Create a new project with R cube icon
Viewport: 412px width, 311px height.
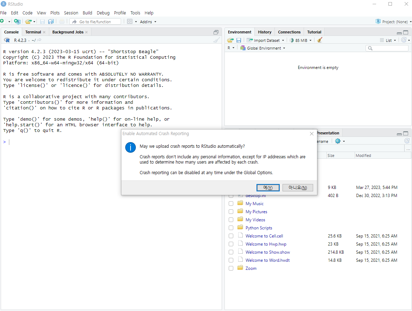[17, 21]
